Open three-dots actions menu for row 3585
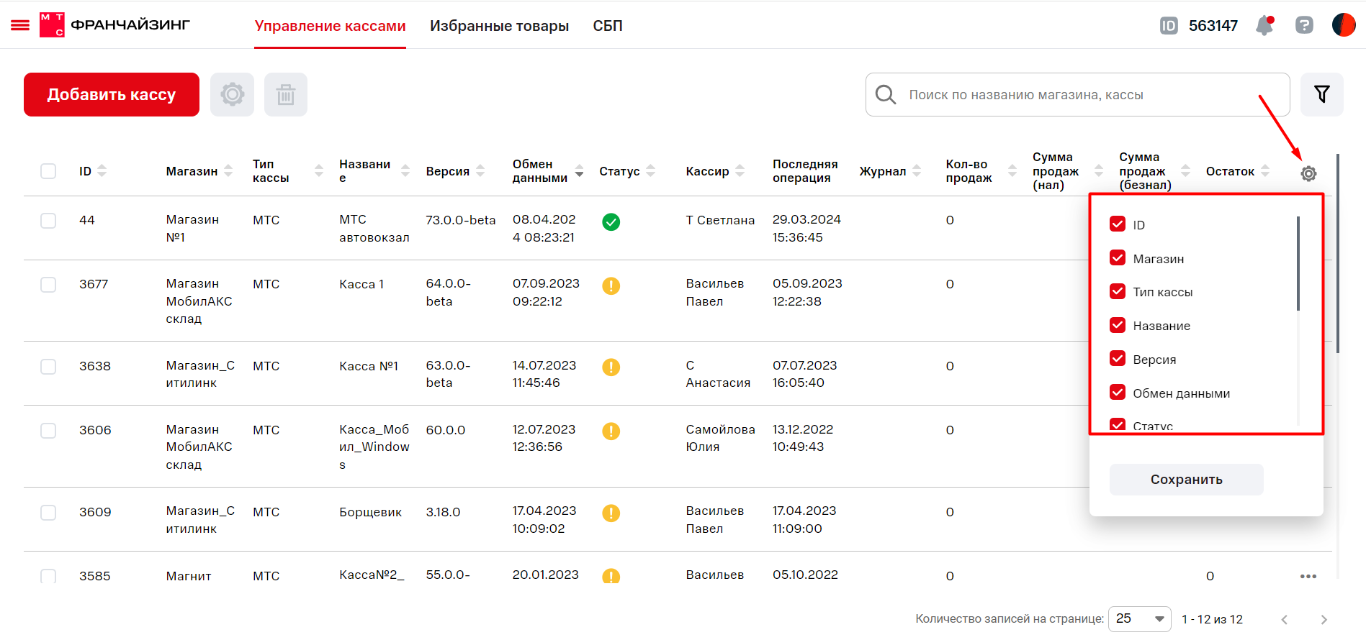This screenshot has width=1366, height=640. tap(1308, 577)
